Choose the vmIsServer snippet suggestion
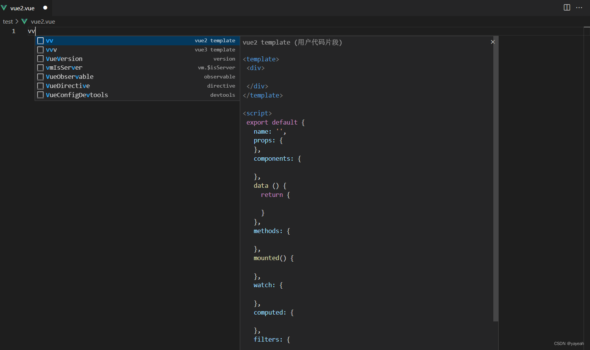 pyautogui.click(x=137, y=68)
